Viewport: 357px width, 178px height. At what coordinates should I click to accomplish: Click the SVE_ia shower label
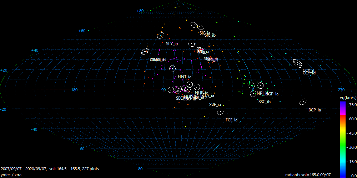point(215,105)
